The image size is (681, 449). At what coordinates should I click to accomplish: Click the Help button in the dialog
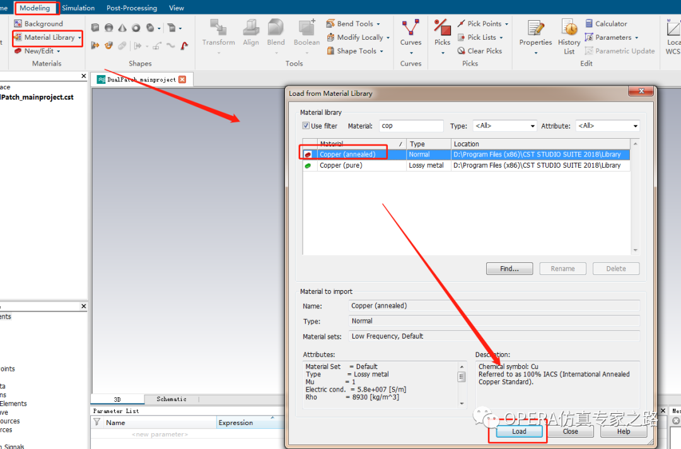coord(624,431)
